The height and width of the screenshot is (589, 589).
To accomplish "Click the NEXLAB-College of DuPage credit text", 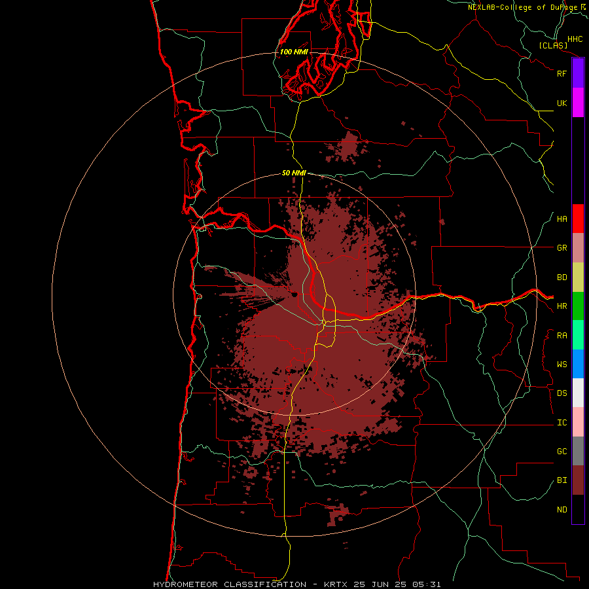I will 522,7.
